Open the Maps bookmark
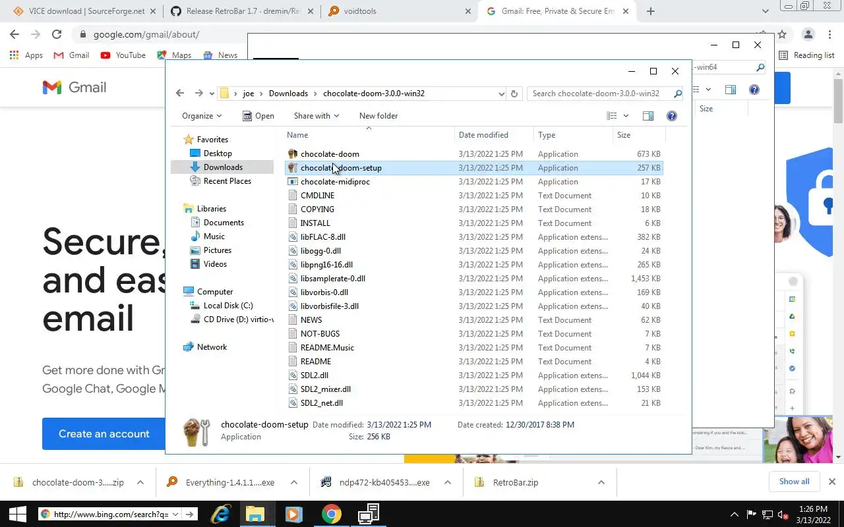844x527 pixels. point(174,55)
